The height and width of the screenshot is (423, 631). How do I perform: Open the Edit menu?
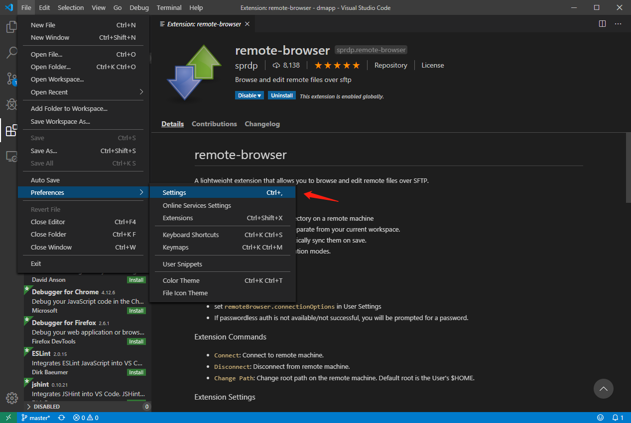44,7
